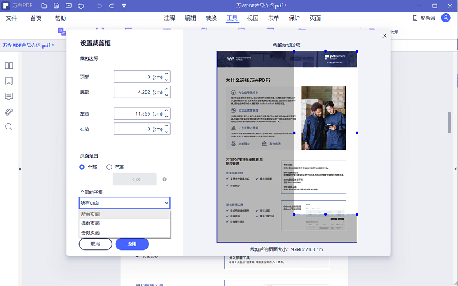458x286 pixels.
Task: Open the search panel magnifier
Action: (9, 126)
